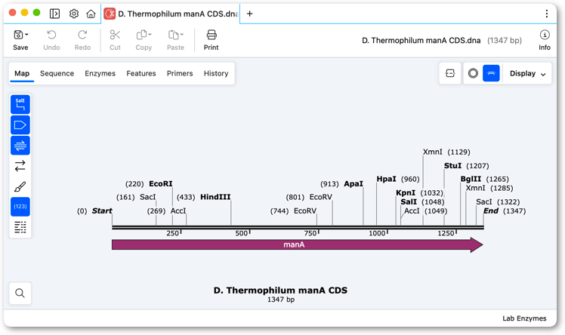
Task: Switch to the Map tab
Action: pos(22,73)
